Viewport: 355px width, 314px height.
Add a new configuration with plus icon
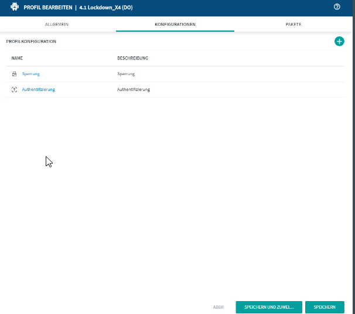(339, 42)
